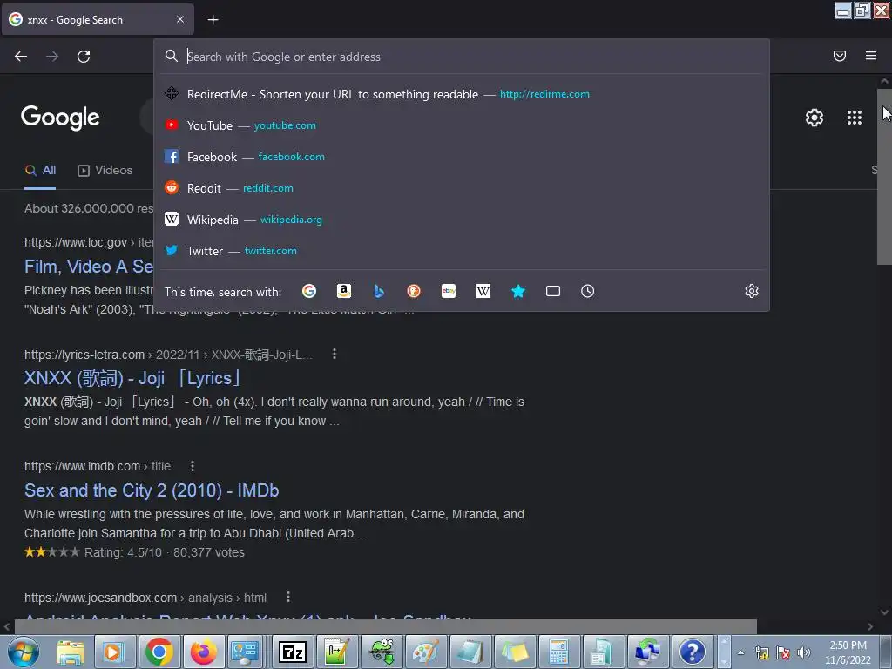
Task: Show hidden system tray icons
Action: [740, 652]
